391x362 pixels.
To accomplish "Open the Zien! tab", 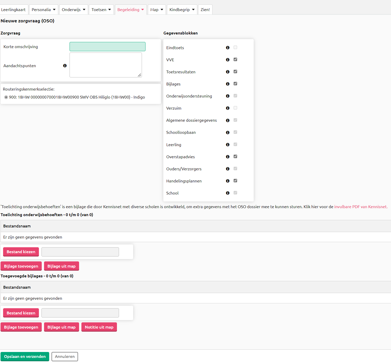I will 205,10.
